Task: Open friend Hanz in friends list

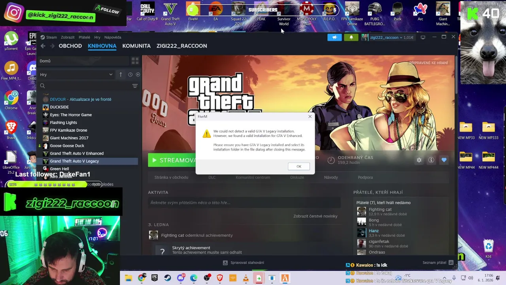Action: (x=374, y=231)
